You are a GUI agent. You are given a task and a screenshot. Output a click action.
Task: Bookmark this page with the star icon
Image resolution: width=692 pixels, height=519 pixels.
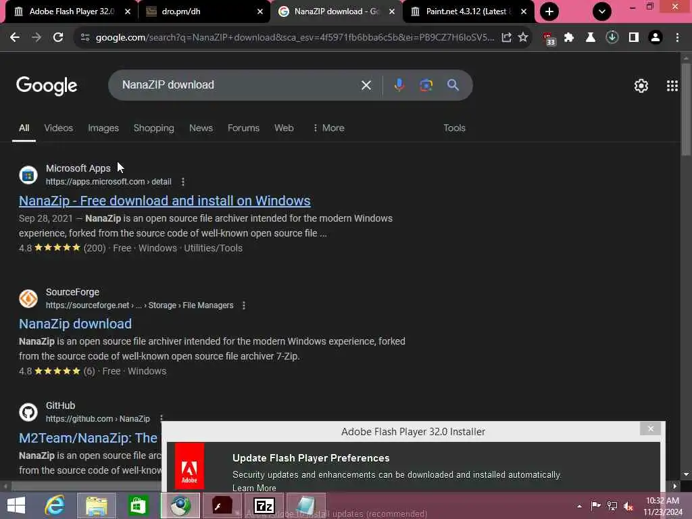(x=523, y=38)
